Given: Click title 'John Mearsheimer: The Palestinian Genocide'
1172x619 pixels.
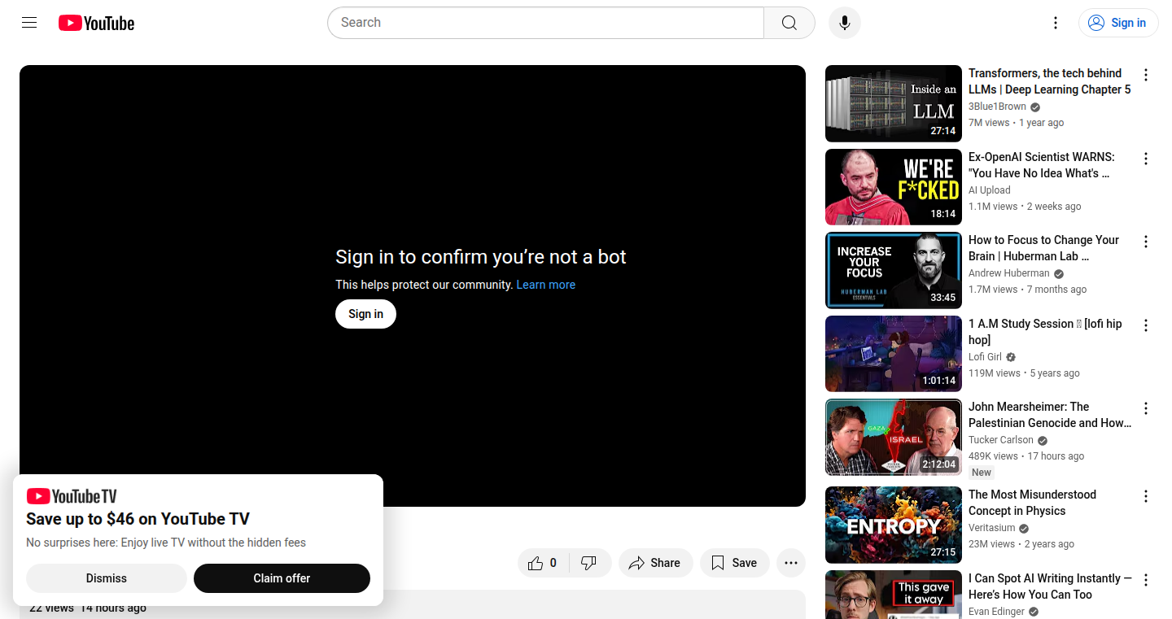Looking at the screenshot, I should (1050, 415).
